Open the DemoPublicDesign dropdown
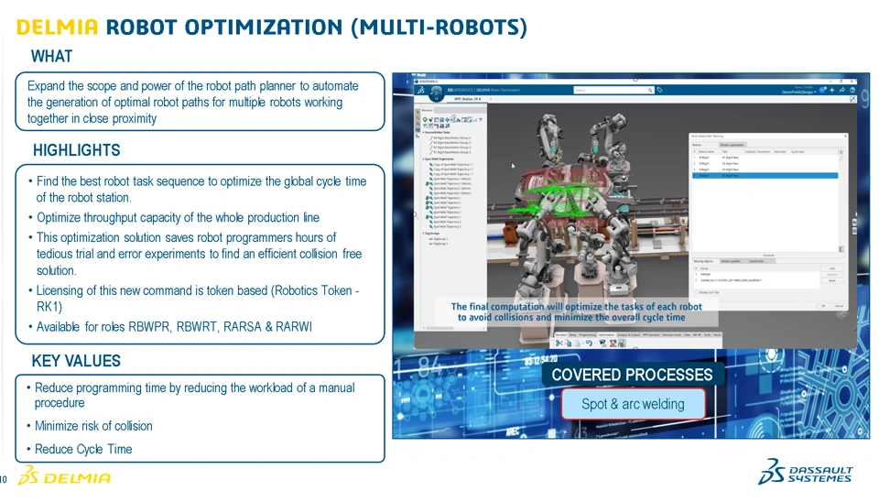The width and height of the screenshot is (879, 502). [x=798, y=92]
